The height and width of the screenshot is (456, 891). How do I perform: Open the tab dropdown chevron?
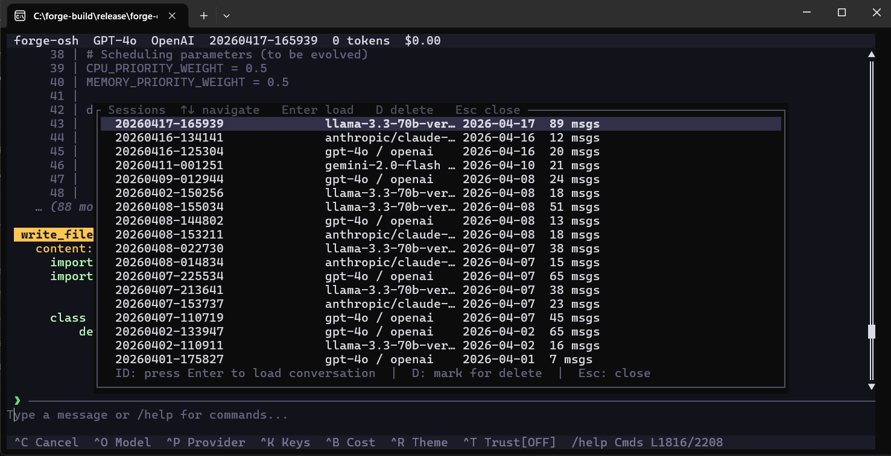pyautogui.click(x=226, y=16)
